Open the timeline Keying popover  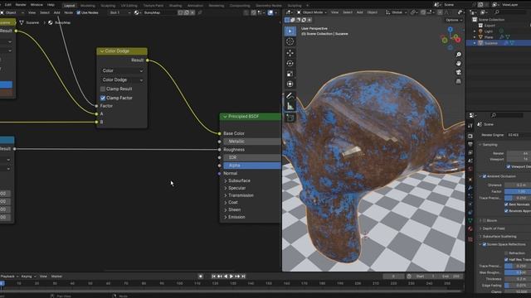pos(28,276)
